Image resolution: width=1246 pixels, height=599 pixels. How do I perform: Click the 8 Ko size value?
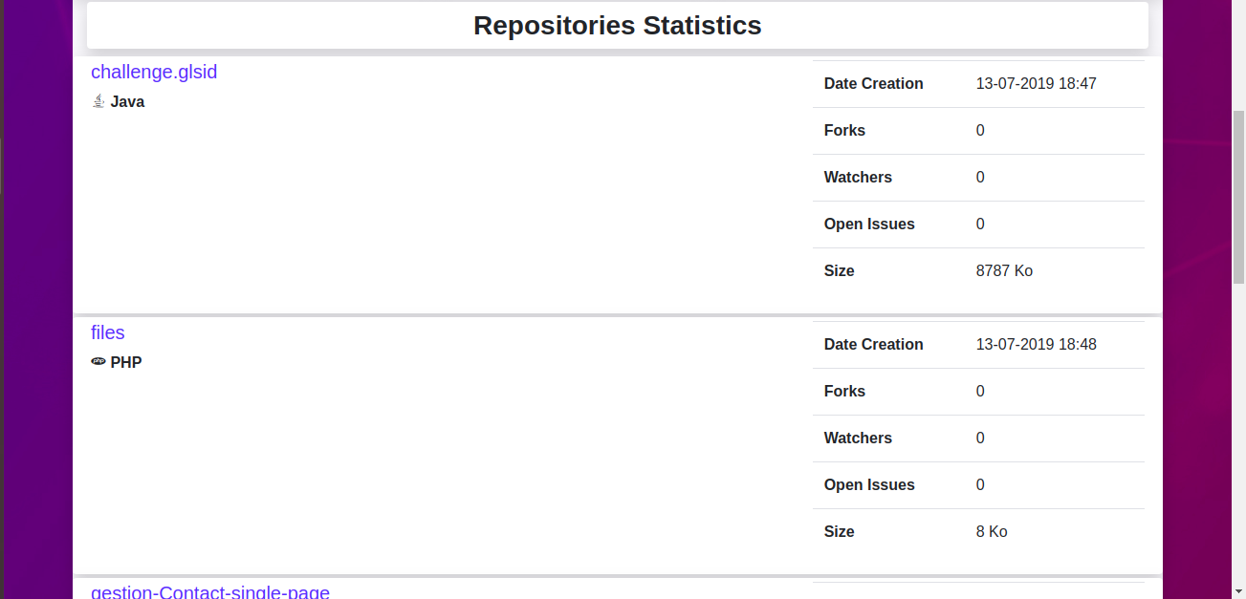point(992,531)
